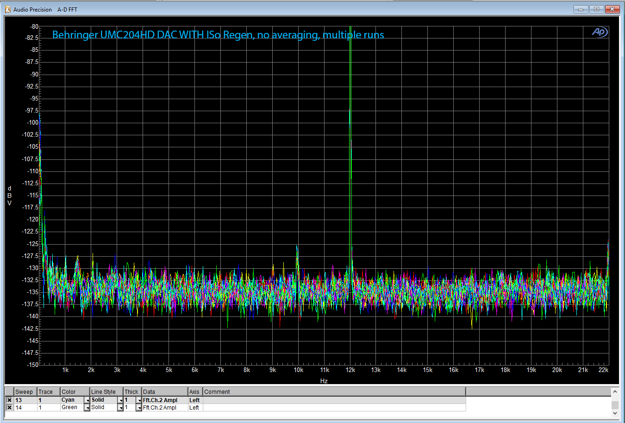This screenshot has height=423, width=625.
Task: Click the Thick column header
Action: point(132,392)
